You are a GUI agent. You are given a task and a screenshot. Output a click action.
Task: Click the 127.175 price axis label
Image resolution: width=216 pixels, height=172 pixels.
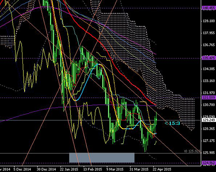[x=209, y=140]
